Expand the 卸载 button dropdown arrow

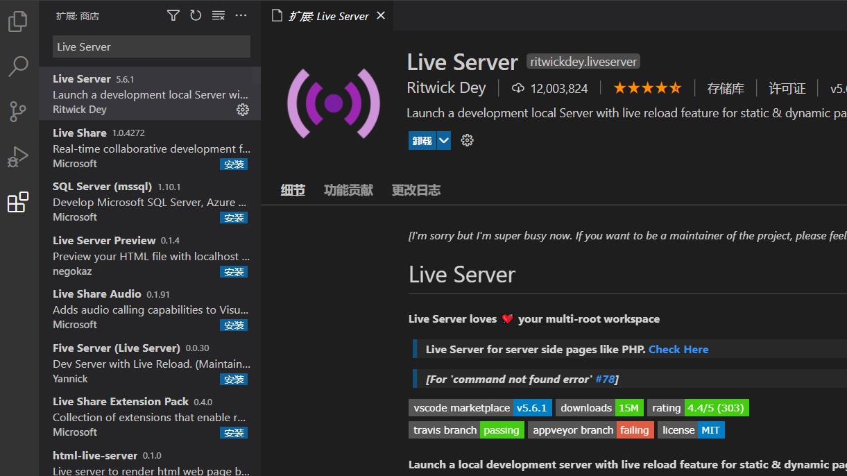[444, 141]
